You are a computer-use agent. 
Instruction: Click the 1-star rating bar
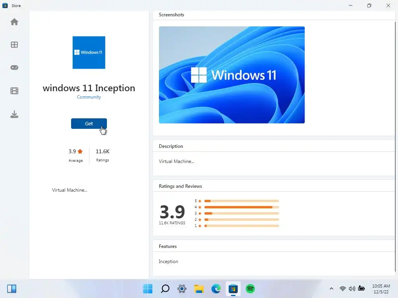(241, 226)
